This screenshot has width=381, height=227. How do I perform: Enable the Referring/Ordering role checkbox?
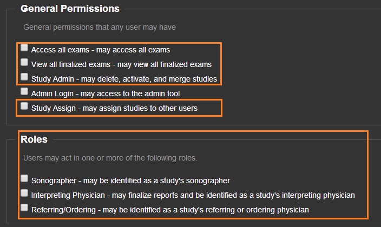coord(24,208)
